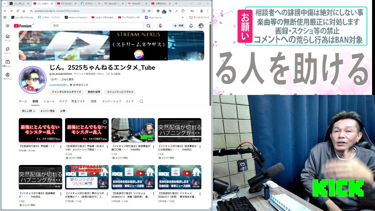Click the page vertical scrollbar
The width and height of the screenshot is (375, 211).
pyautogui.click(x=210, y=64)
